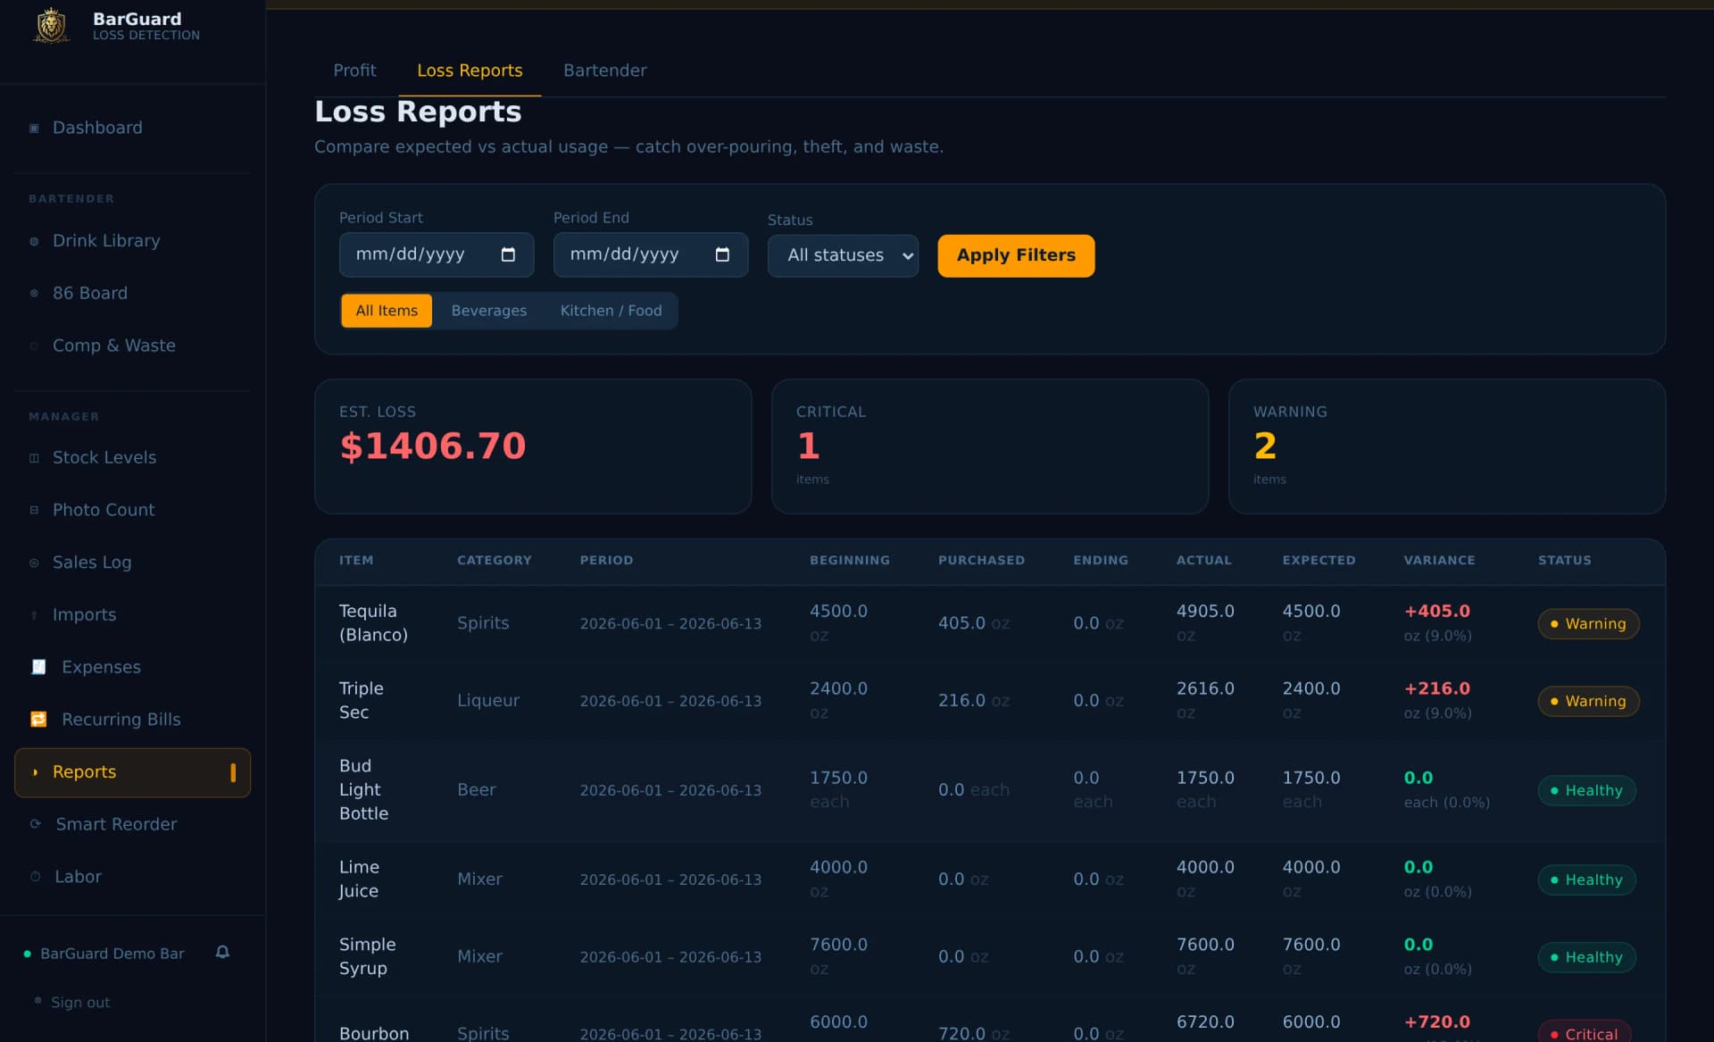Image resolution: width=1714 pixels, height=1042 pixels.
Task: Click the +216.0 variance value
Action: coord(1436,689)
